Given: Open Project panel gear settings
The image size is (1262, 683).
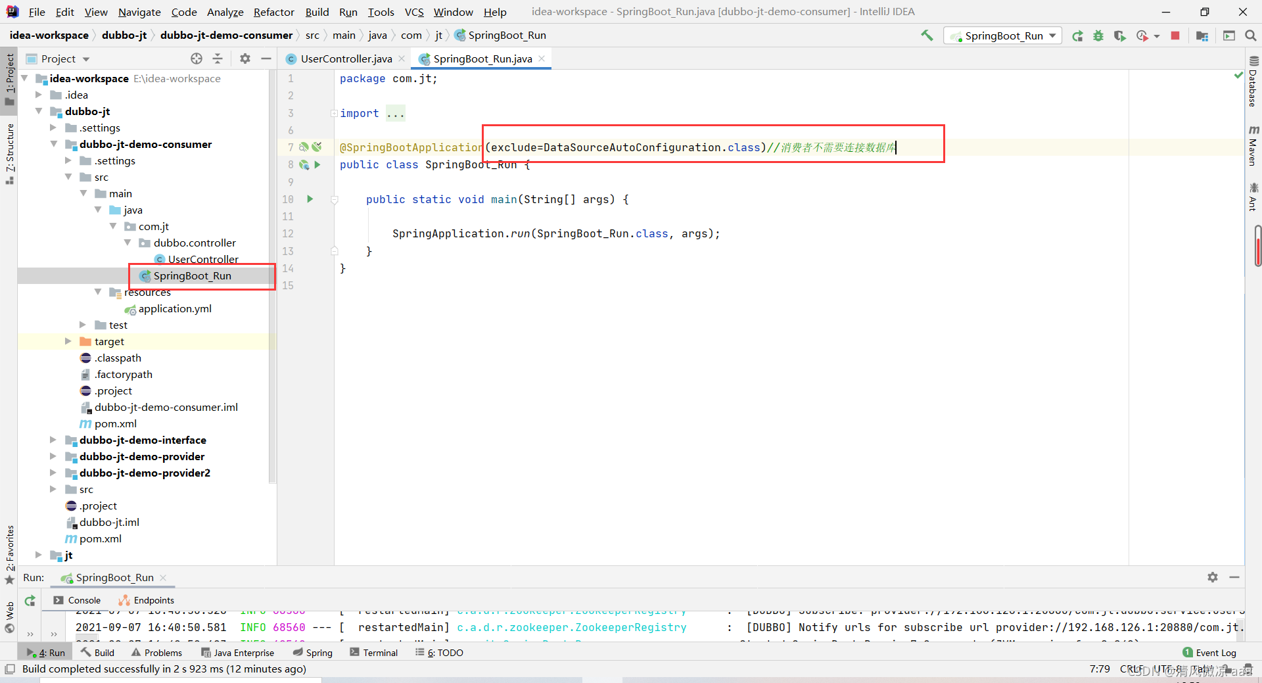Looking at the screenshot, I should click(245, 59).
